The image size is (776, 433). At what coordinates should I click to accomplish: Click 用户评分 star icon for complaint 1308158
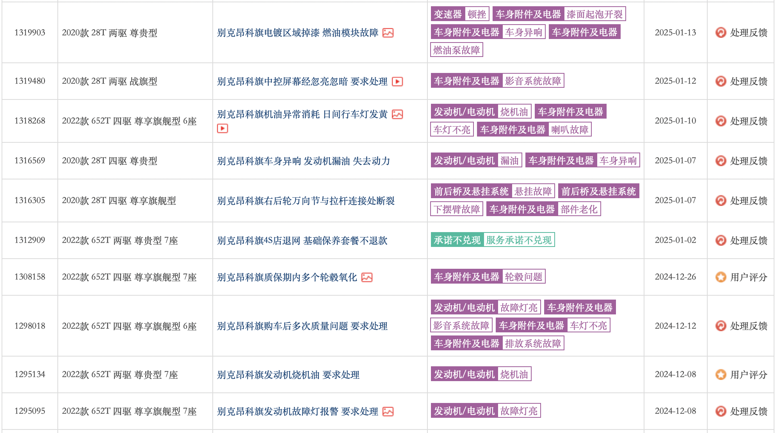pos(721,277)
